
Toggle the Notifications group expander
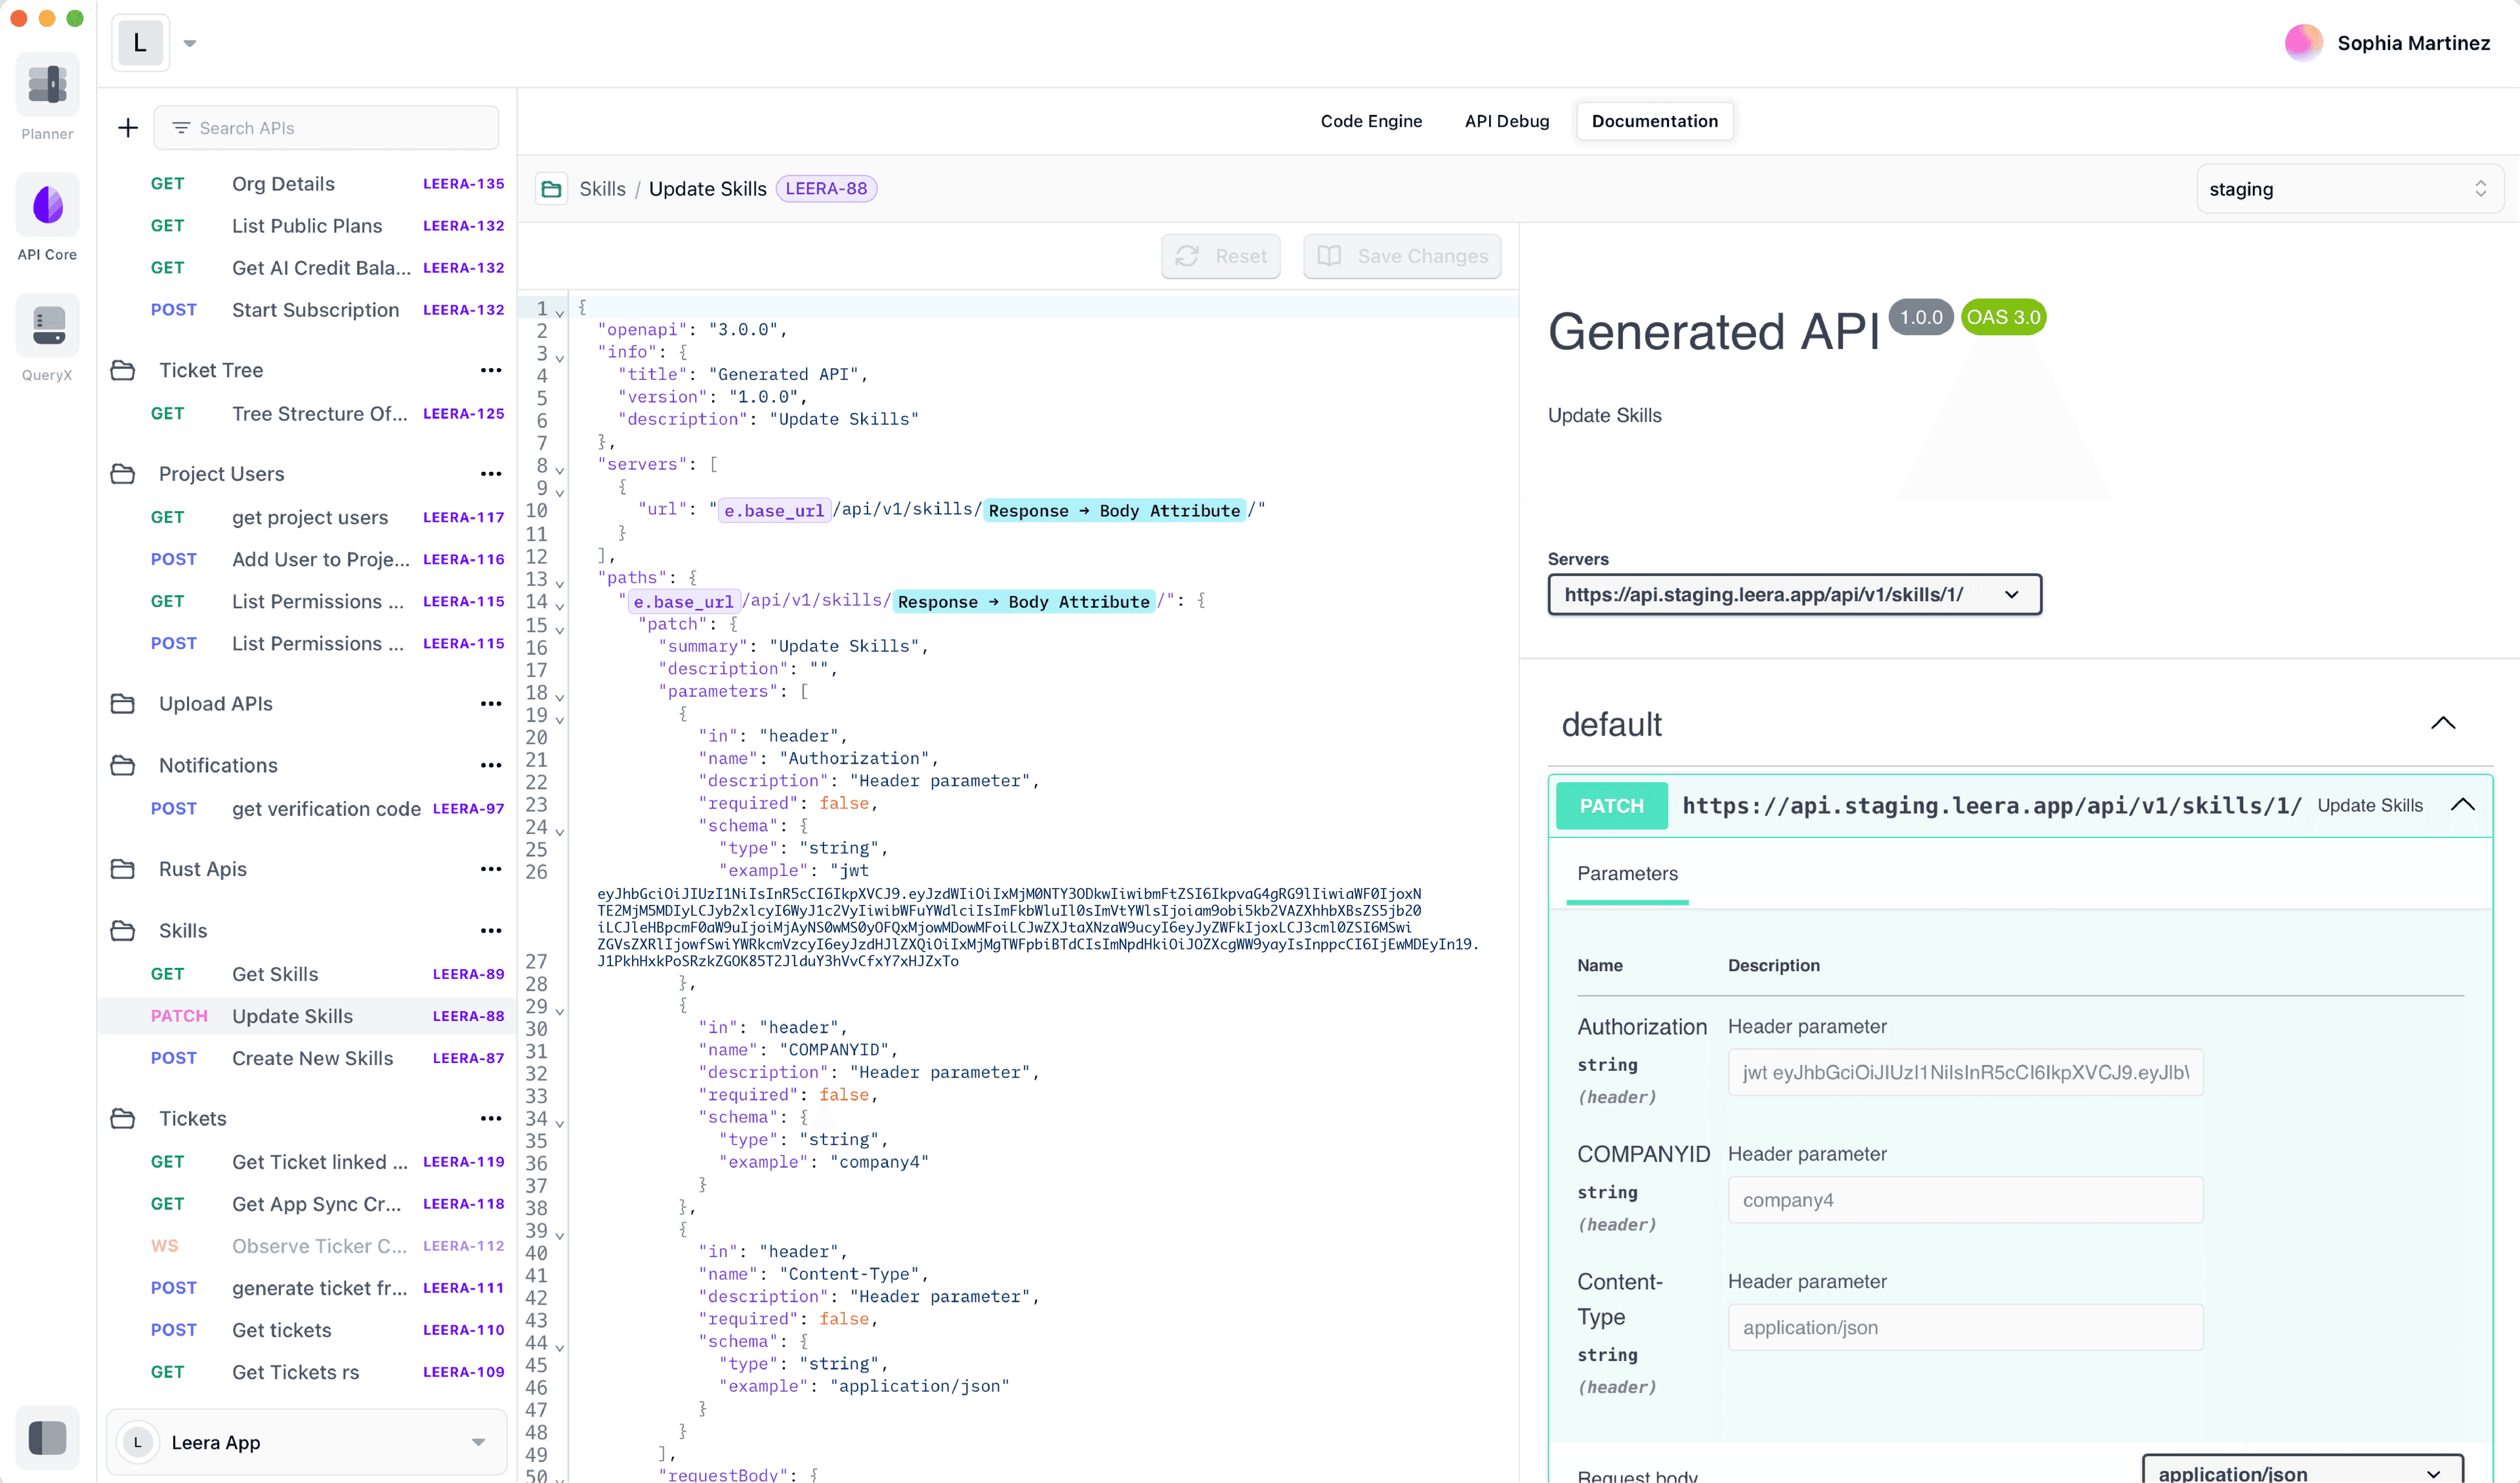click(122, 764)
